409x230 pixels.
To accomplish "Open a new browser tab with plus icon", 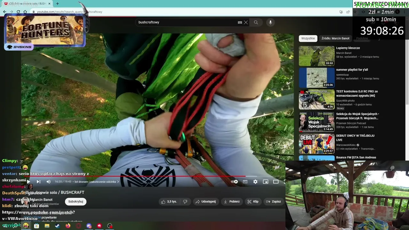I will (58, 4).
